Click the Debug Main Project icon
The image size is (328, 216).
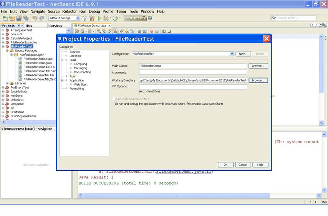pos(106,18)
